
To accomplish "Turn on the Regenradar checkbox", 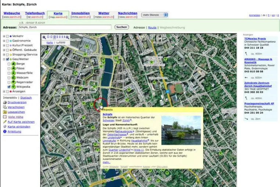I will (9, 82).
